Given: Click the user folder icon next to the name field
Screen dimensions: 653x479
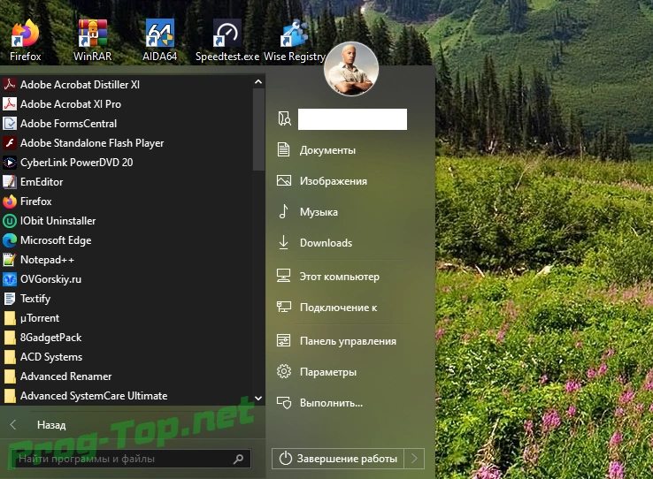Looking at the screenshot, I should [x=284, y=118].
